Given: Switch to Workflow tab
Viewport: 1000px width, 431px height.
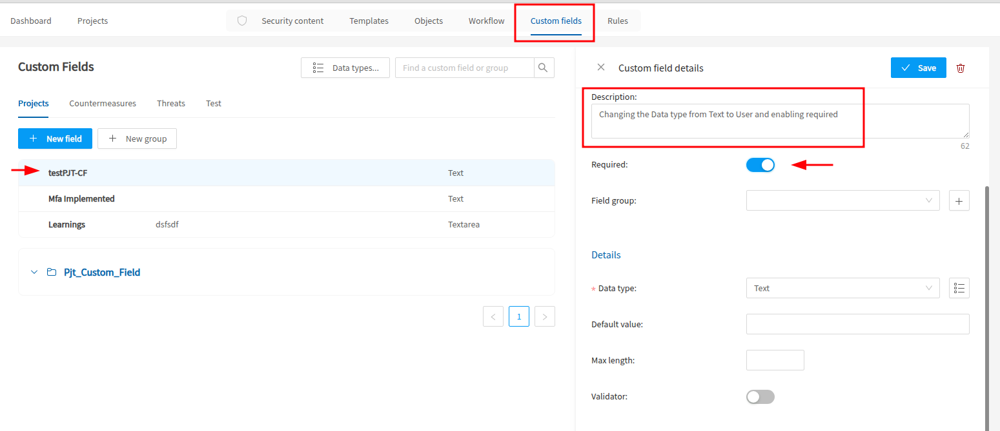Looking at the screenshot, I should click(487, 21).
